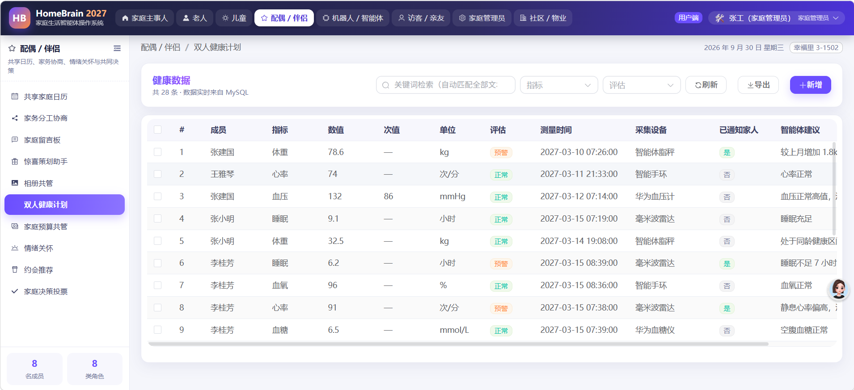Open 共享家庭日历 calendar icon in sidebar
The height and width of the screenshot is (390, 854).
[x=15, y=96]
